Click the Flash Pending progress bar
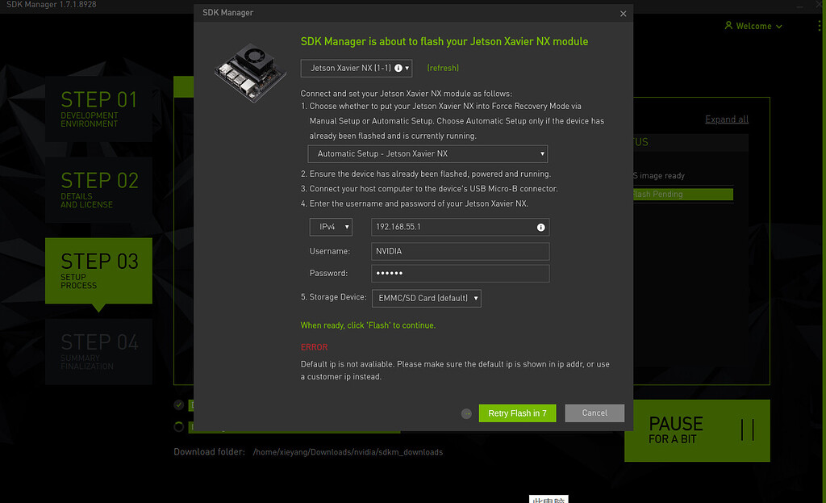The image size is (826, 503). 682,194
